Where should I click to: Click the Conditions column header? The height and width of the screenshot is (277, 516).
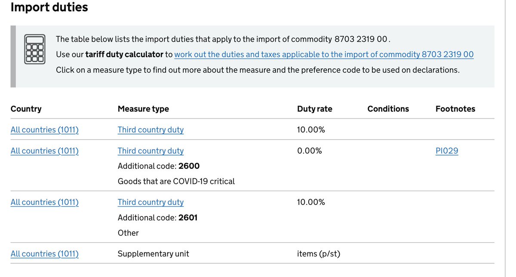(x=388, y=109)
